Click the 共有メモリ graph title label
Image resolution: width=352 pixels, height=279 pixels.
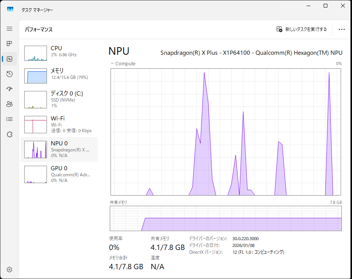point(118,202)
